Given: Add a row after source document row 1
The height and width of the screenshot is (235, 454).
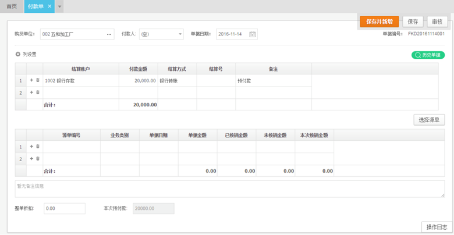Looking at the screenshot, I should tap(31, 147).
